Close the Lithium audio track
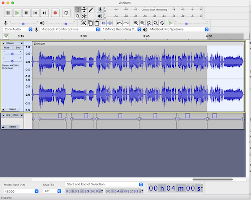The image size is (251, 200). point(3,43)
